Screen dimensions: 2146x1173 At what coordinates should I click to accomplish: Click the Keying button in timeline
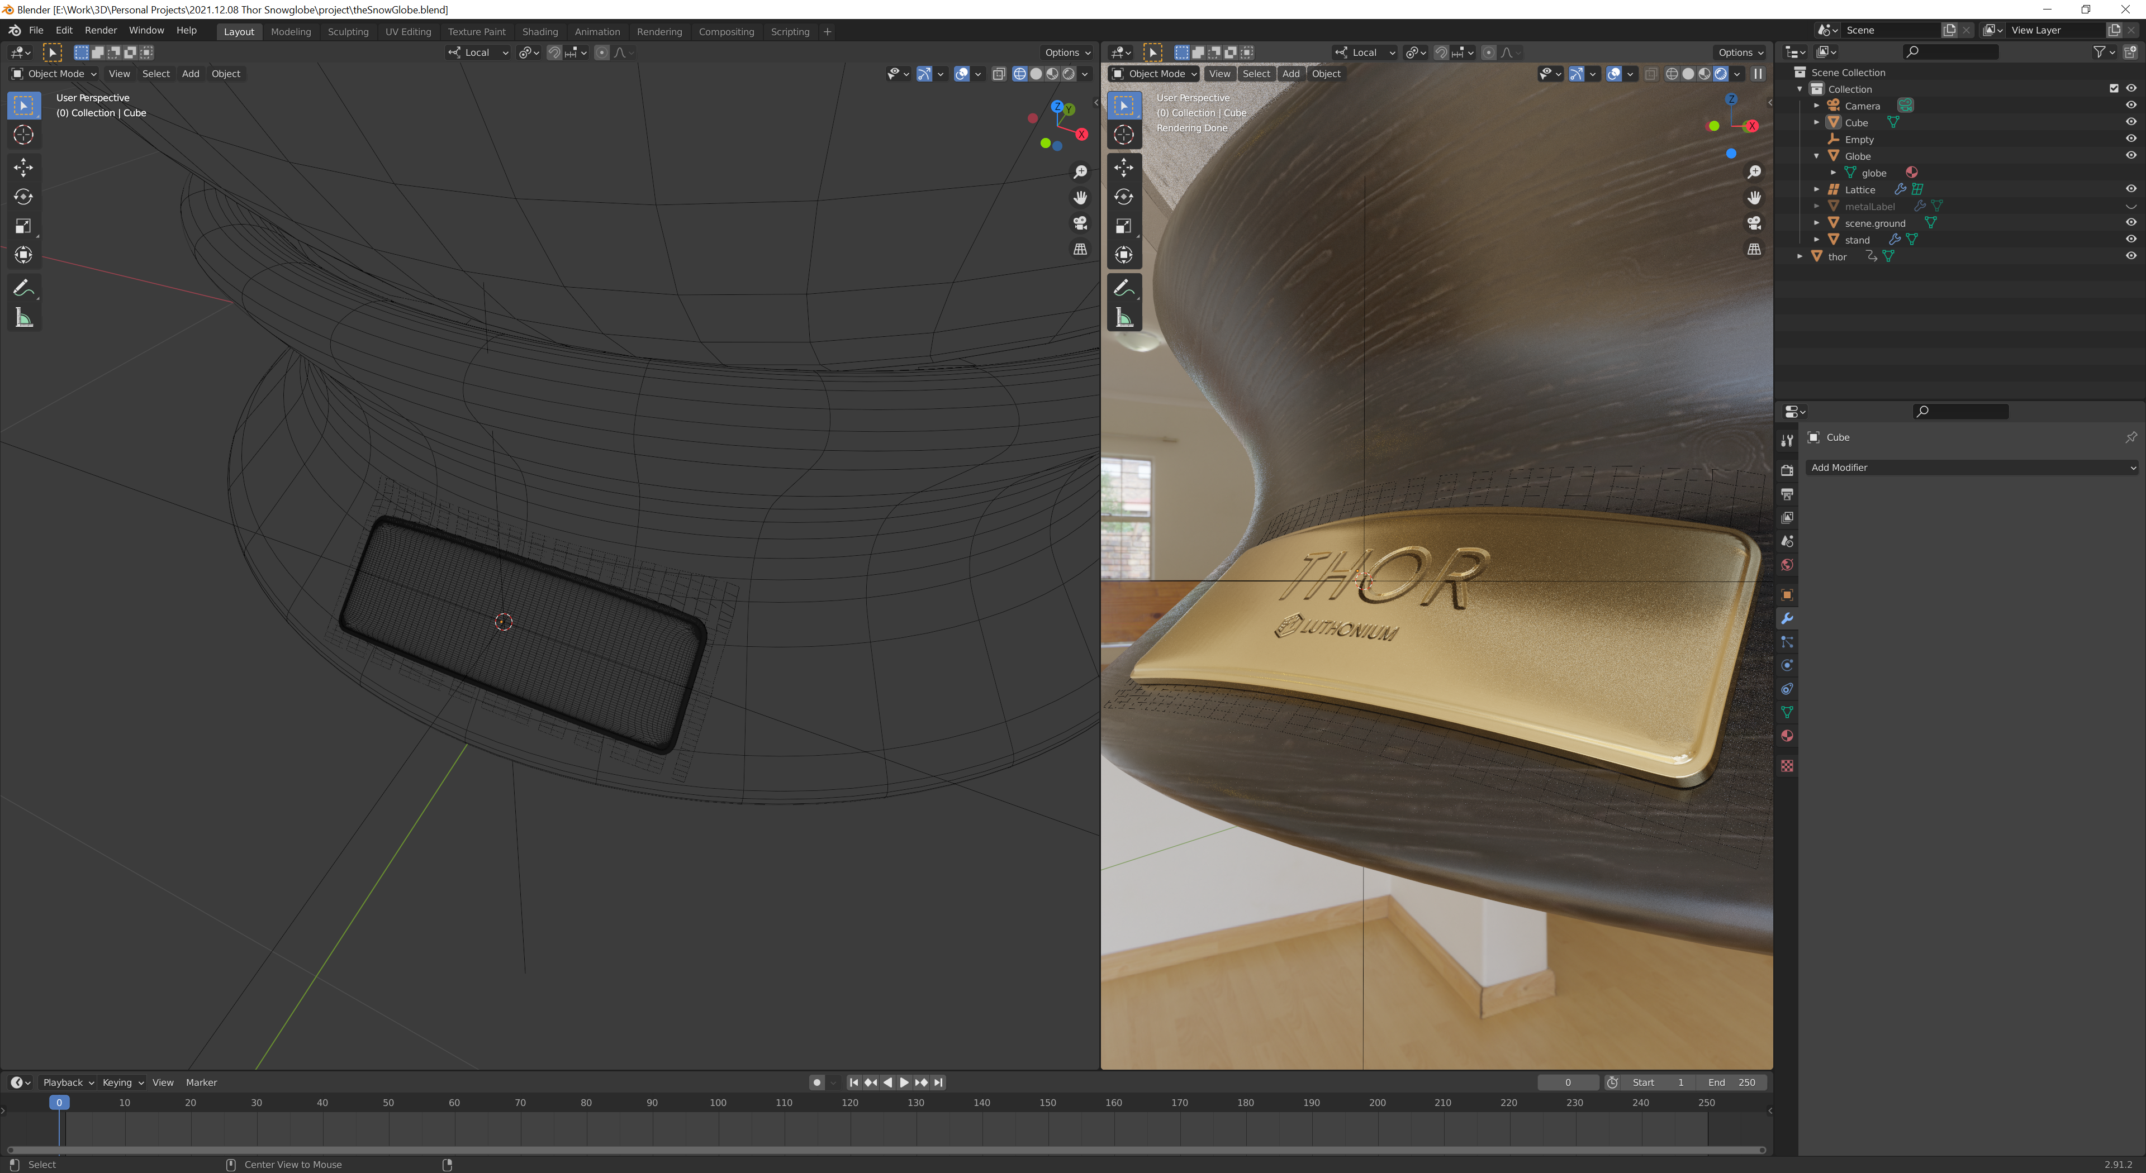point(122,1083)
